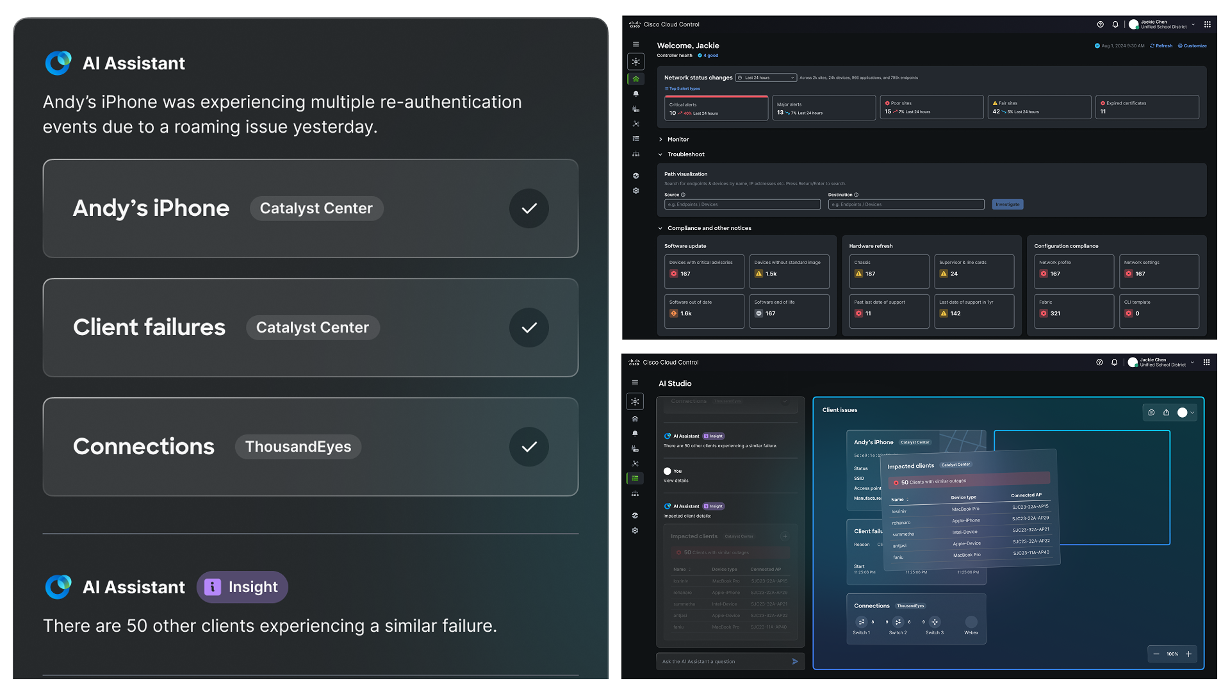The width and height of the screenshot is (1230, 692).
Task: Select the Expired certificates tab card
Action: click(1147, 108)
